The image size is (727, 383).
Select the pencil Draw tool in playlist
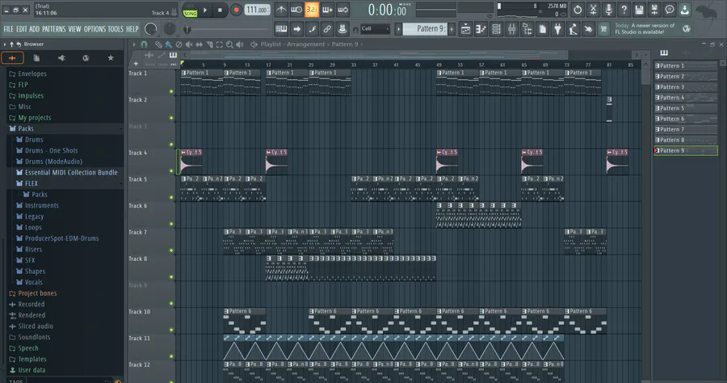click(x=158, y=44)
